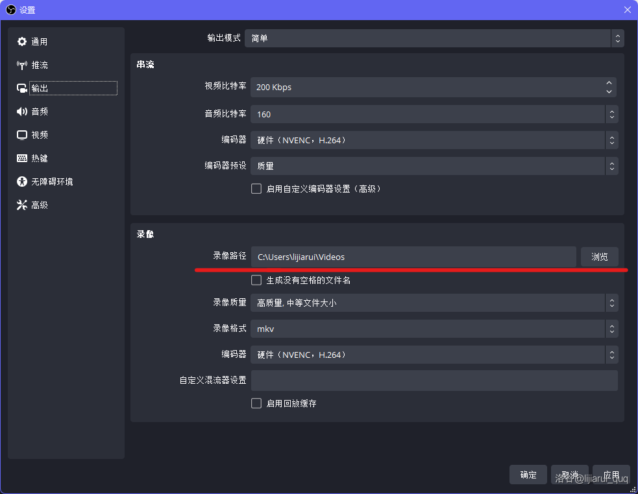Viewport: 638px width, 494px height.
Task: Open the 输出模式 dropdown
Action: click(x=434, y=38)
